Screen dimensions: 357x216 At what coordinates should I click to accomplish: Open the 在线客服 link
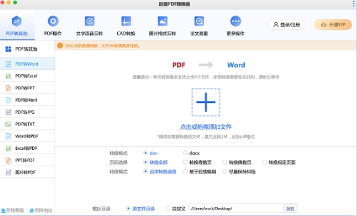point(15,211)
